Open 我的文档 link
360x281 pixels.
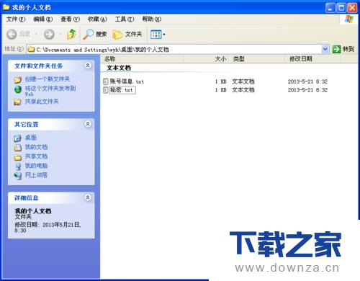(x=36, y=147)
